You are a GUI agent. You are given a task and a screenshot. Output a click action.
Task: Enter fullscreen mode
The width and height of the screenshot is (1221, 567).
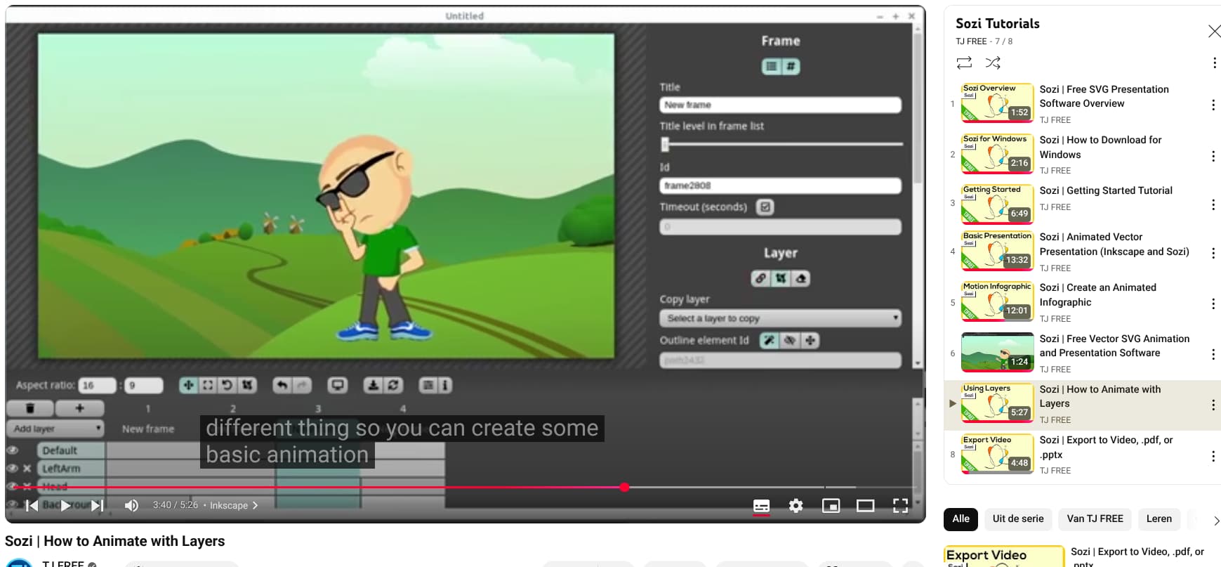(900, 506)
